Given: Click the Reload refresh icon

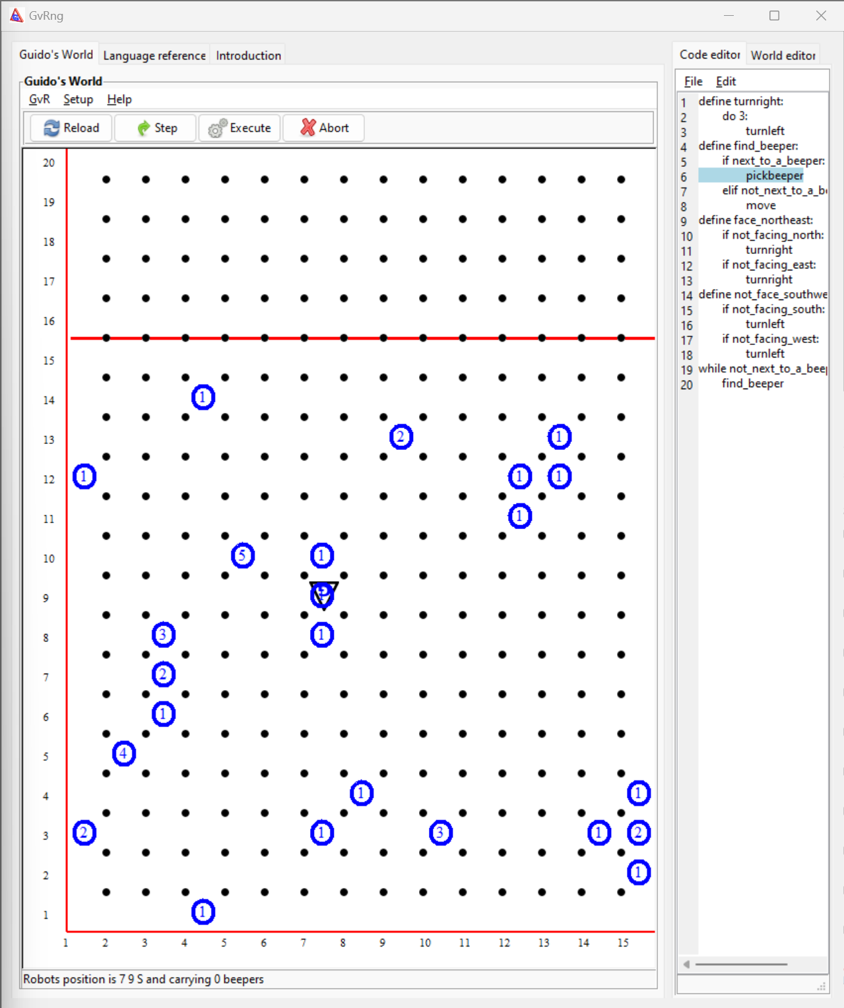Looking at the screenshot, I should [52, 128].
